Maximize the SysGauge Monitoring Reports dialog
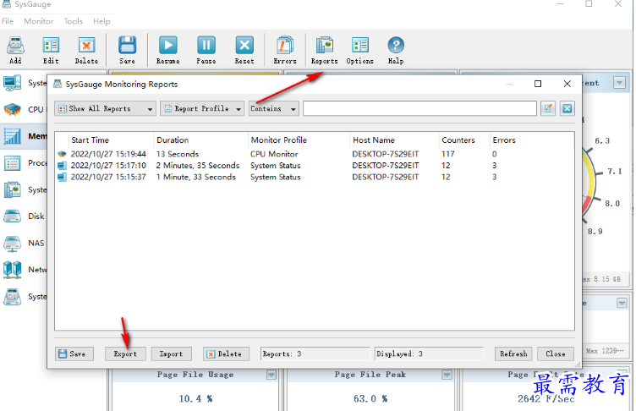 pyautogui.click(x=538, y=84)
